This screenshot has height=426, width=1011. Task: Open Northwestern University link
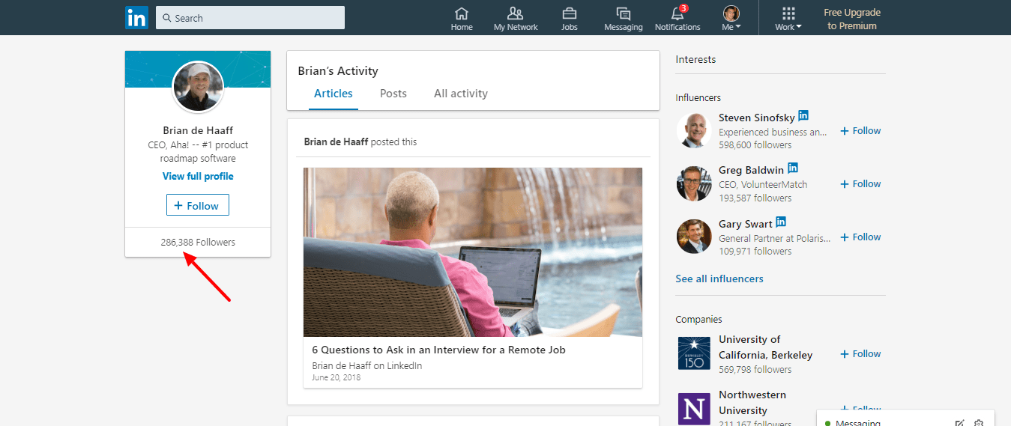[751, 402]
